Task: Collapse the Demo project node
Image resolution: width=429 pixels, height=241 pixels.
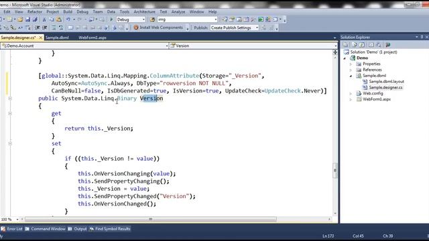Action: (x=345, y=58)
